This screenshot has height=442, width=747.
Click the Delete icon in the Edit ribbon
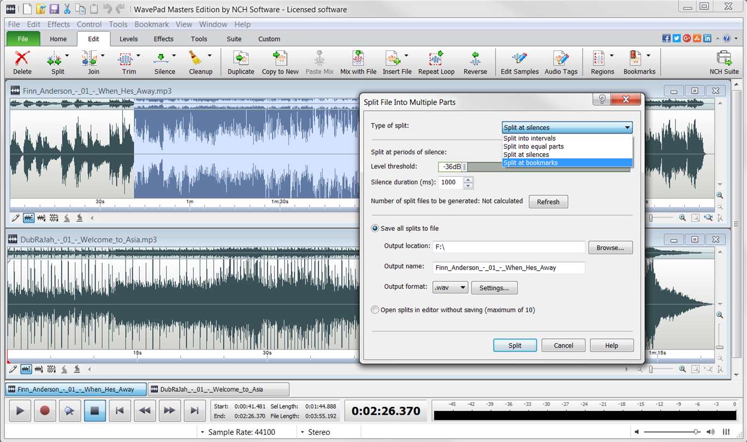click(22, 59)
